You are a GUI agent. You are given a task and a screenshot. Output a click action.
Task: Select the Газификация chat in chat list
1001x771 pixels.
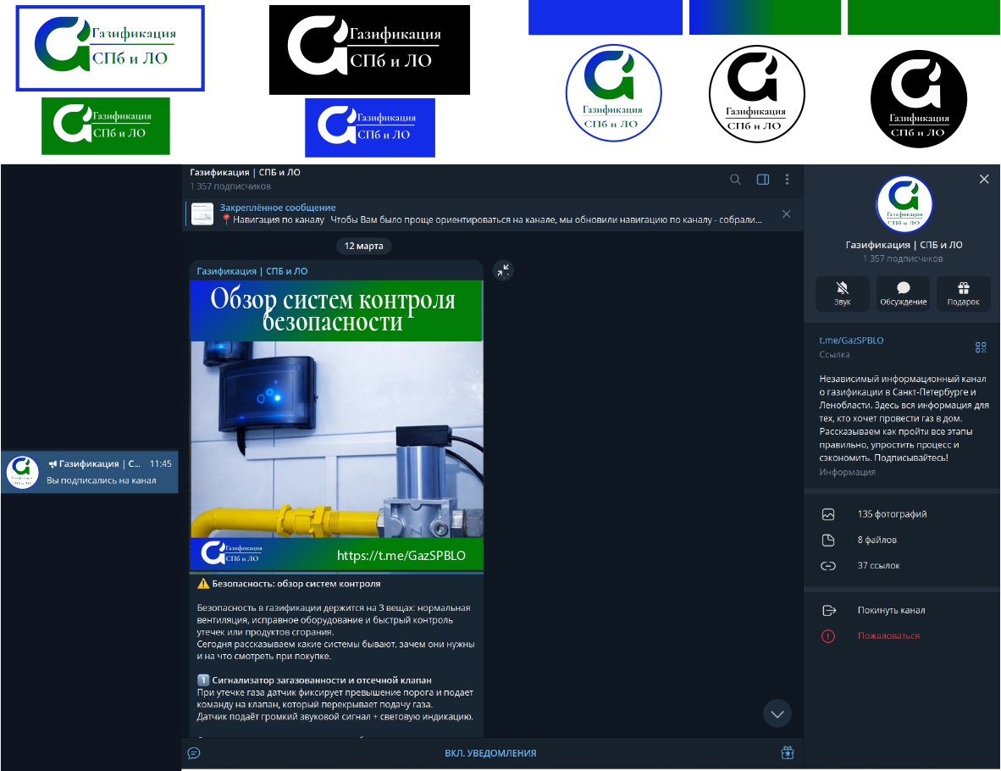pos(90,472)
